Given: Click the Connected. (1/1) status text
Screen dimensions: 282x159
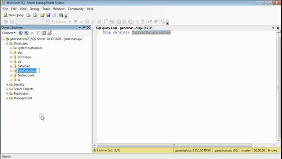Looking at the screenshot, I should click(x=109, y=150).
